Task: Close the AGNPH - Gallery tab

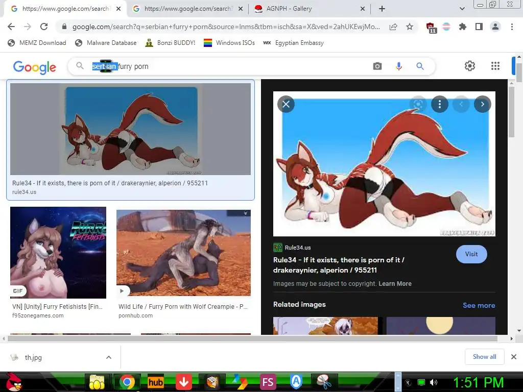Action: [363, 9]
